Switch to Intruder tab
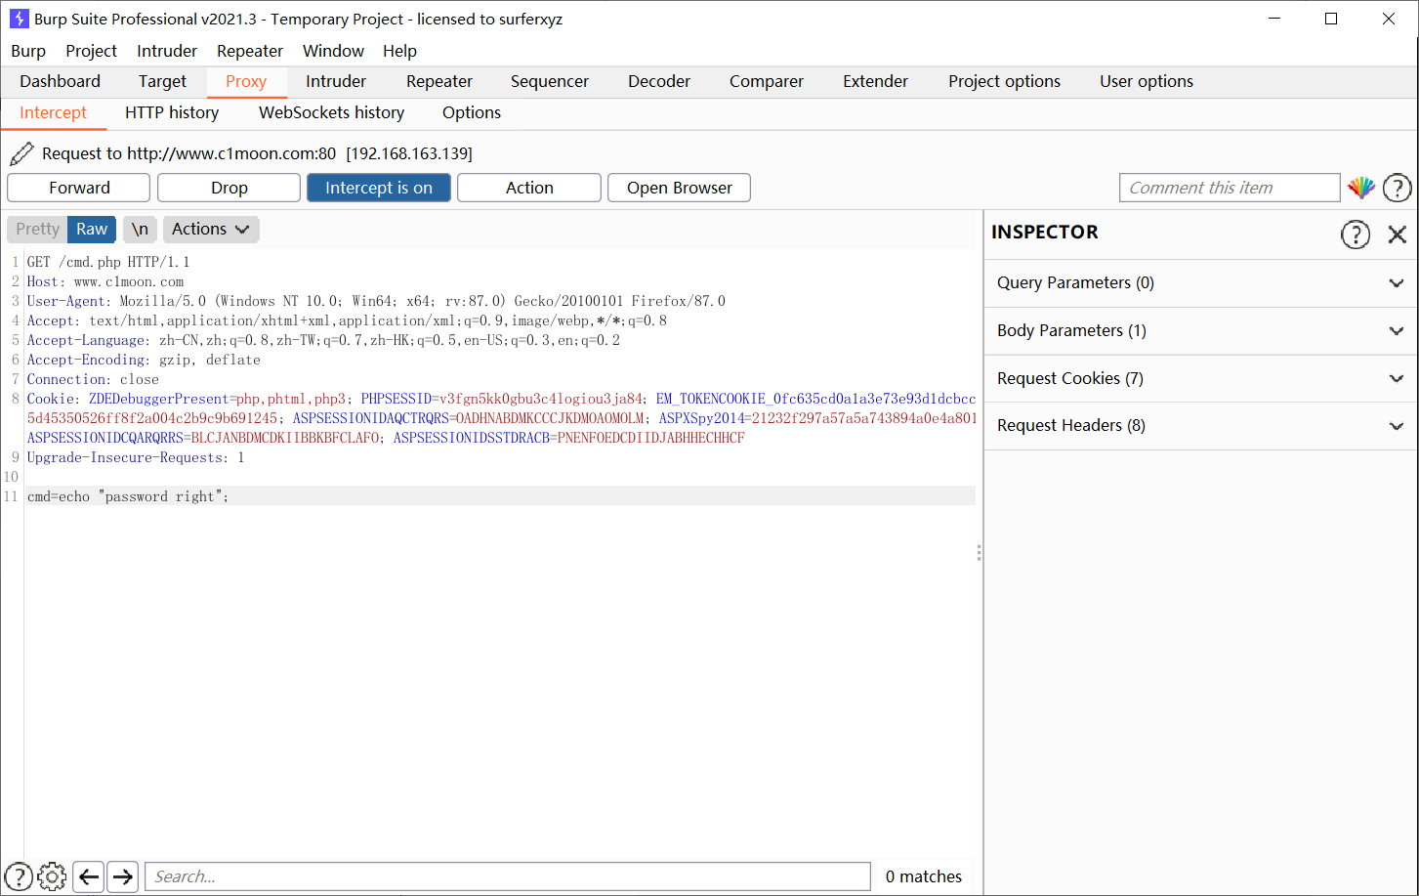This screenshot has height=896, width=1419. (x=336, y=81)
